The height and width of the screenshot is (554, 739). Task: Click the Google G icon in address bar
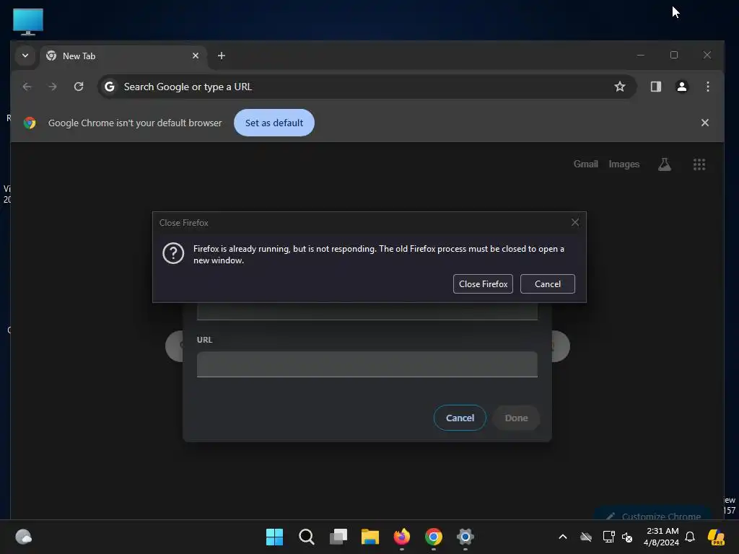[110, 87]
